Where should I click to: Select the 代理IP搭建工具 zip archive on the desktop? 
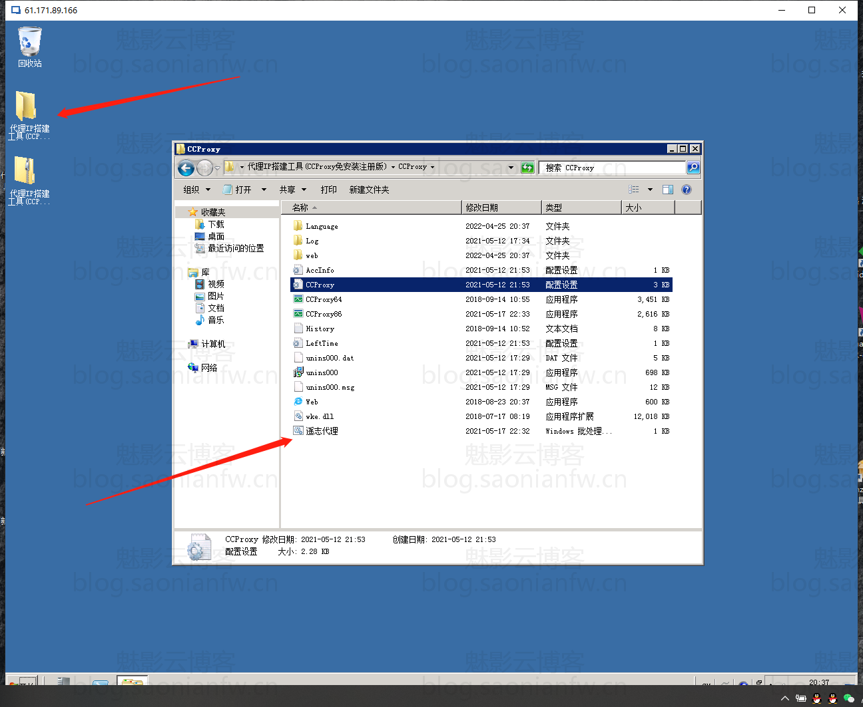point(28,180)
